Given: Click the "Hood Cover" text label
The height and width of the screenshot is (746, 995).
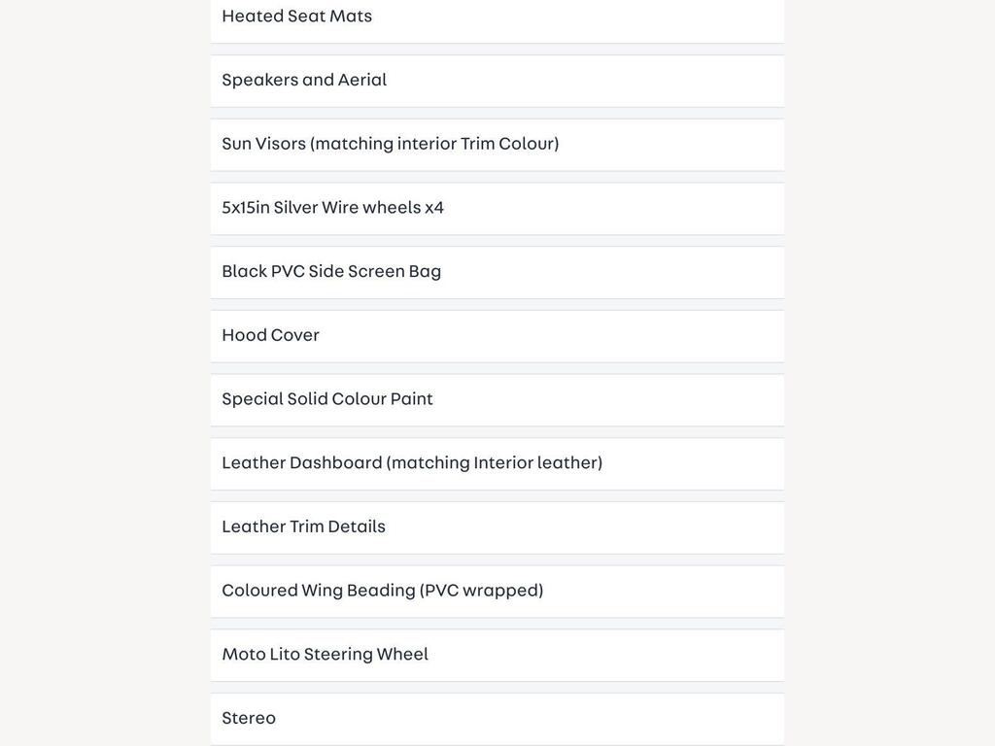Looking at the screenshot, I should click(x=270, y=335).
